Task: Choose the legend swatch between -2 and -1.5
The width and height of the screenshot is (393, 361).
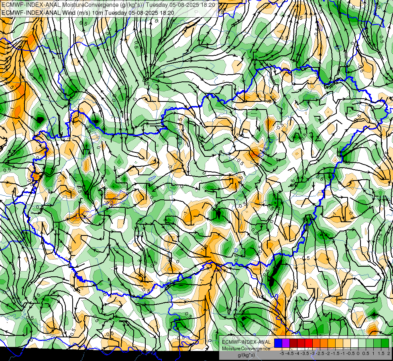Action: [331, 343]
